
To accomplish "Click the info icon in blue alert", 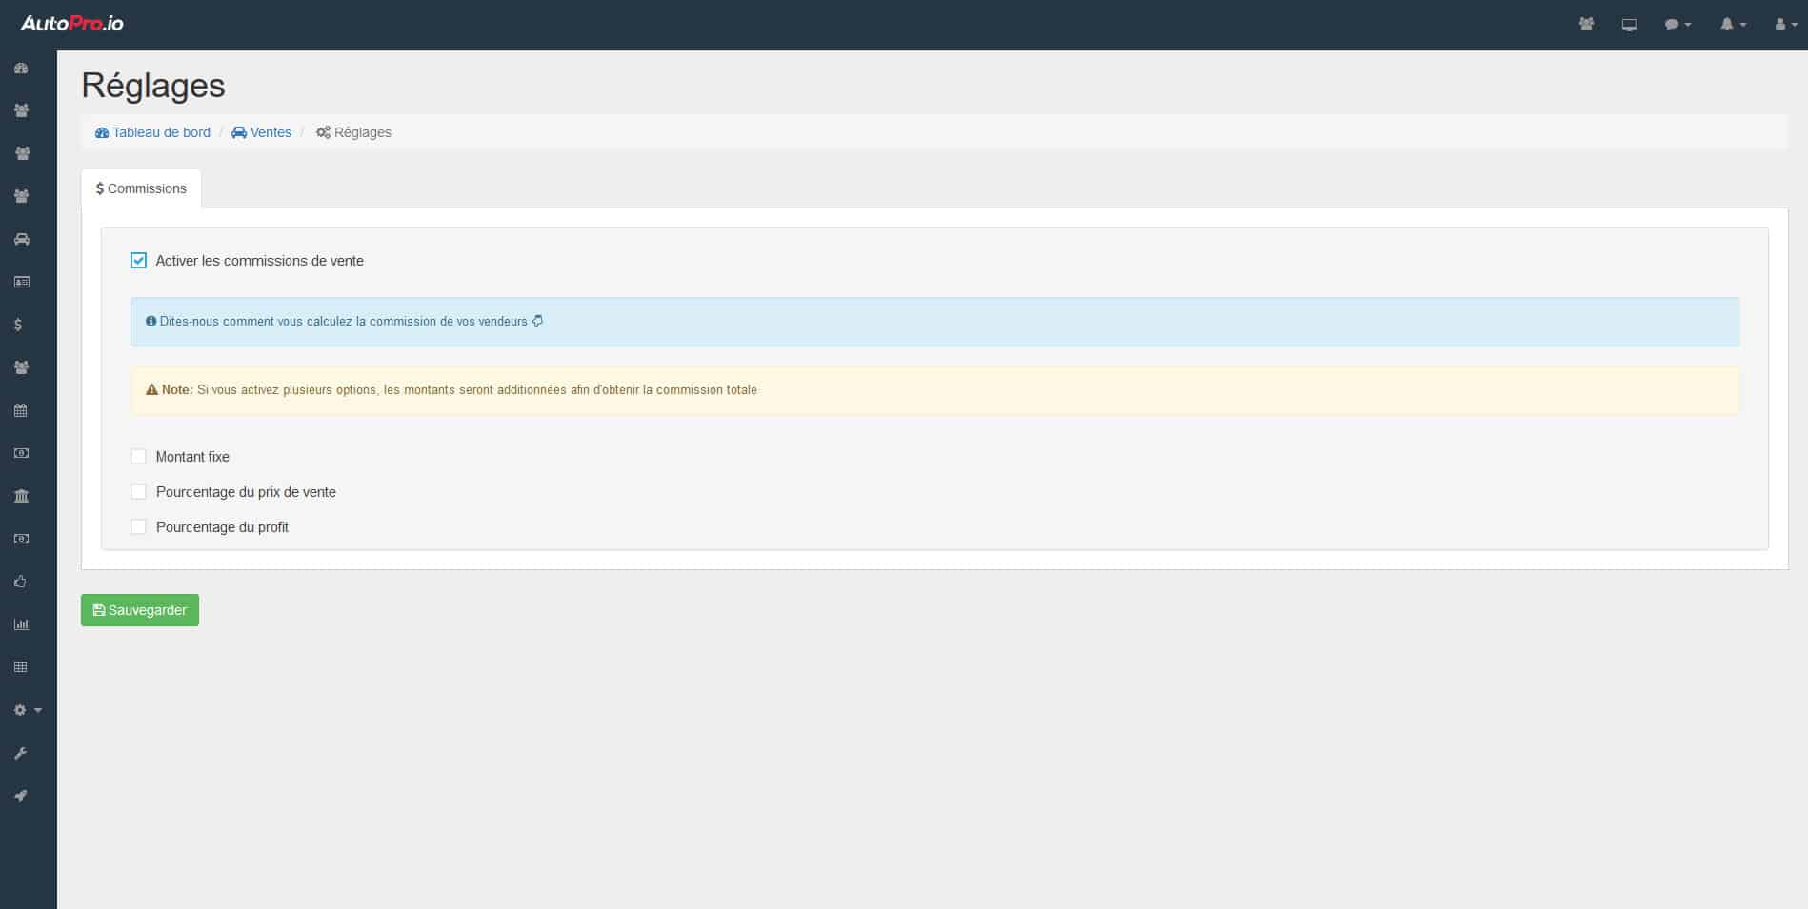I will (x=151, y=322).
